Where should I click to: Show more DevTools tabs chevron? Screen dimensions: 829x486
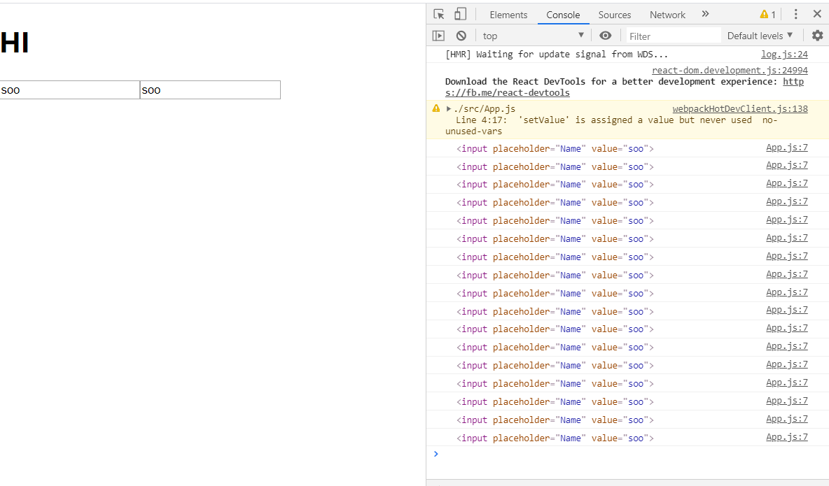click(x=705, y=14)
